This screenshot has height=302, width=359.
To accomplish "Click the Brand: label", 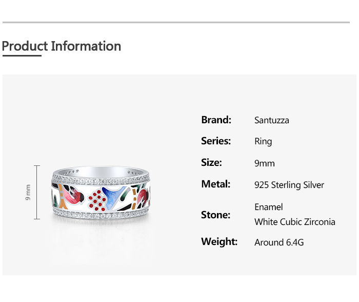I will [x=216, y=120].
